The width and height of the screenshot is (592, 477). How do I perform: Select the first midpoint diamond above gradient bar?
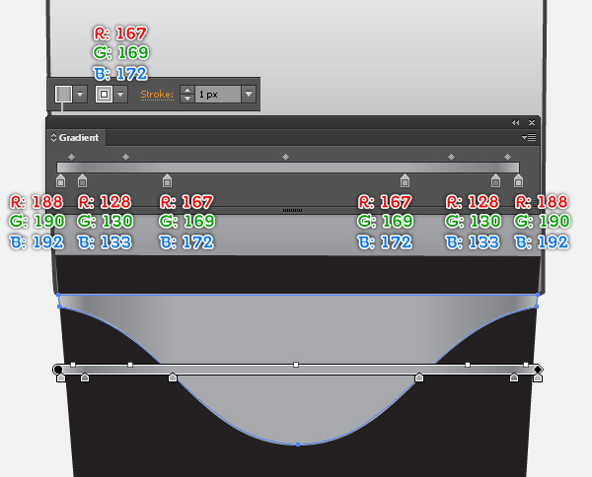(x=71, y=157)
